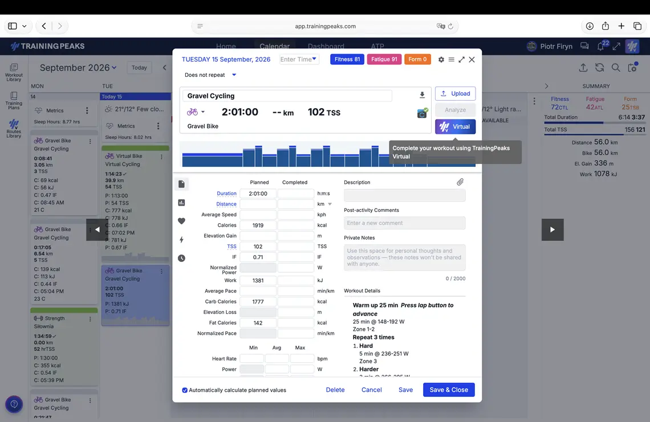Expand the September 2026 month picker
Screen dimensions: 650x422
click(x=78, y=68)
